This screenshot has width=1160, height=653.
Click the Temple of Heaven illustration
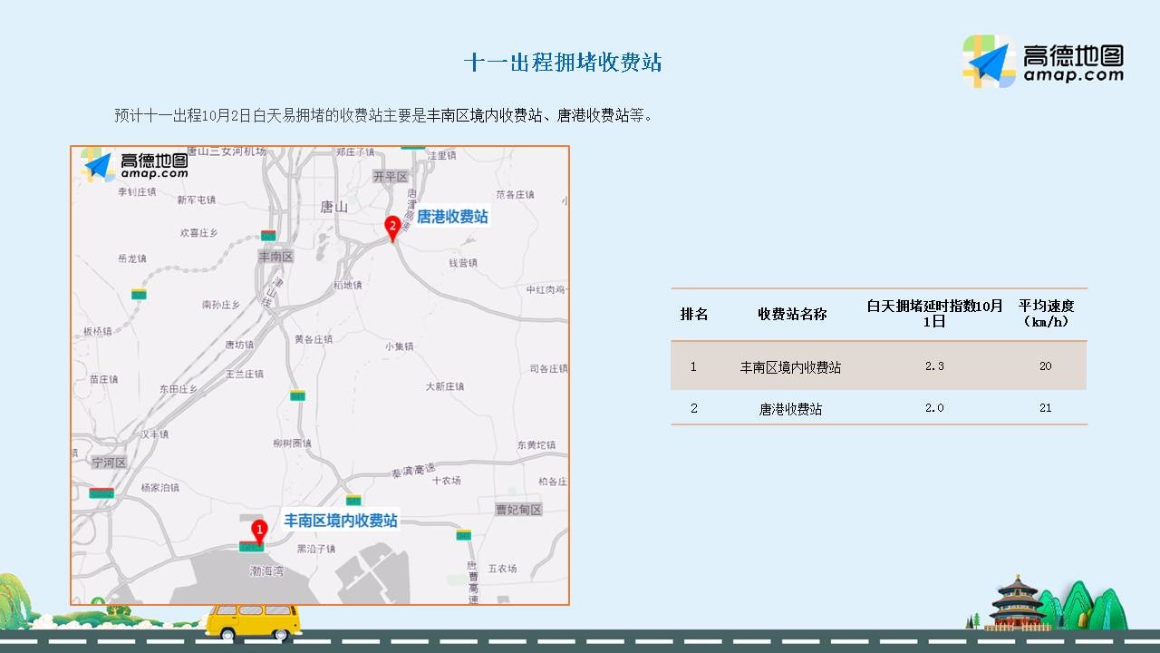click(1018, 603)
